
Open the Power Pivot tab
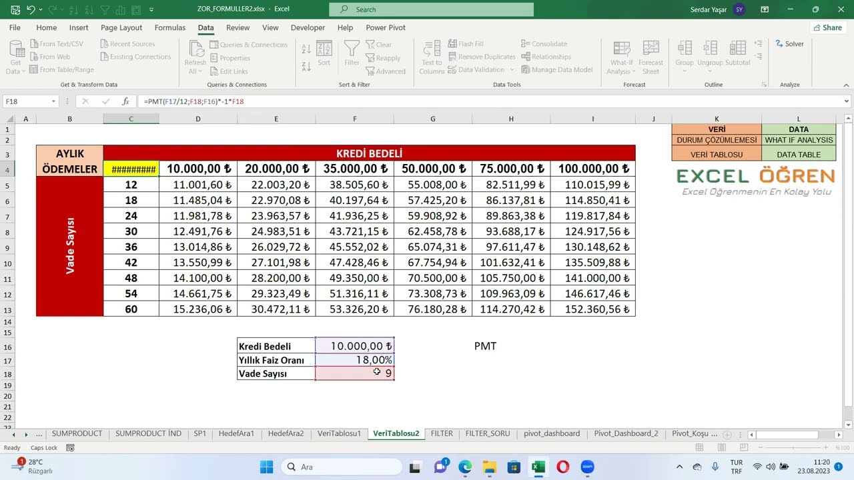click(386, 27)
